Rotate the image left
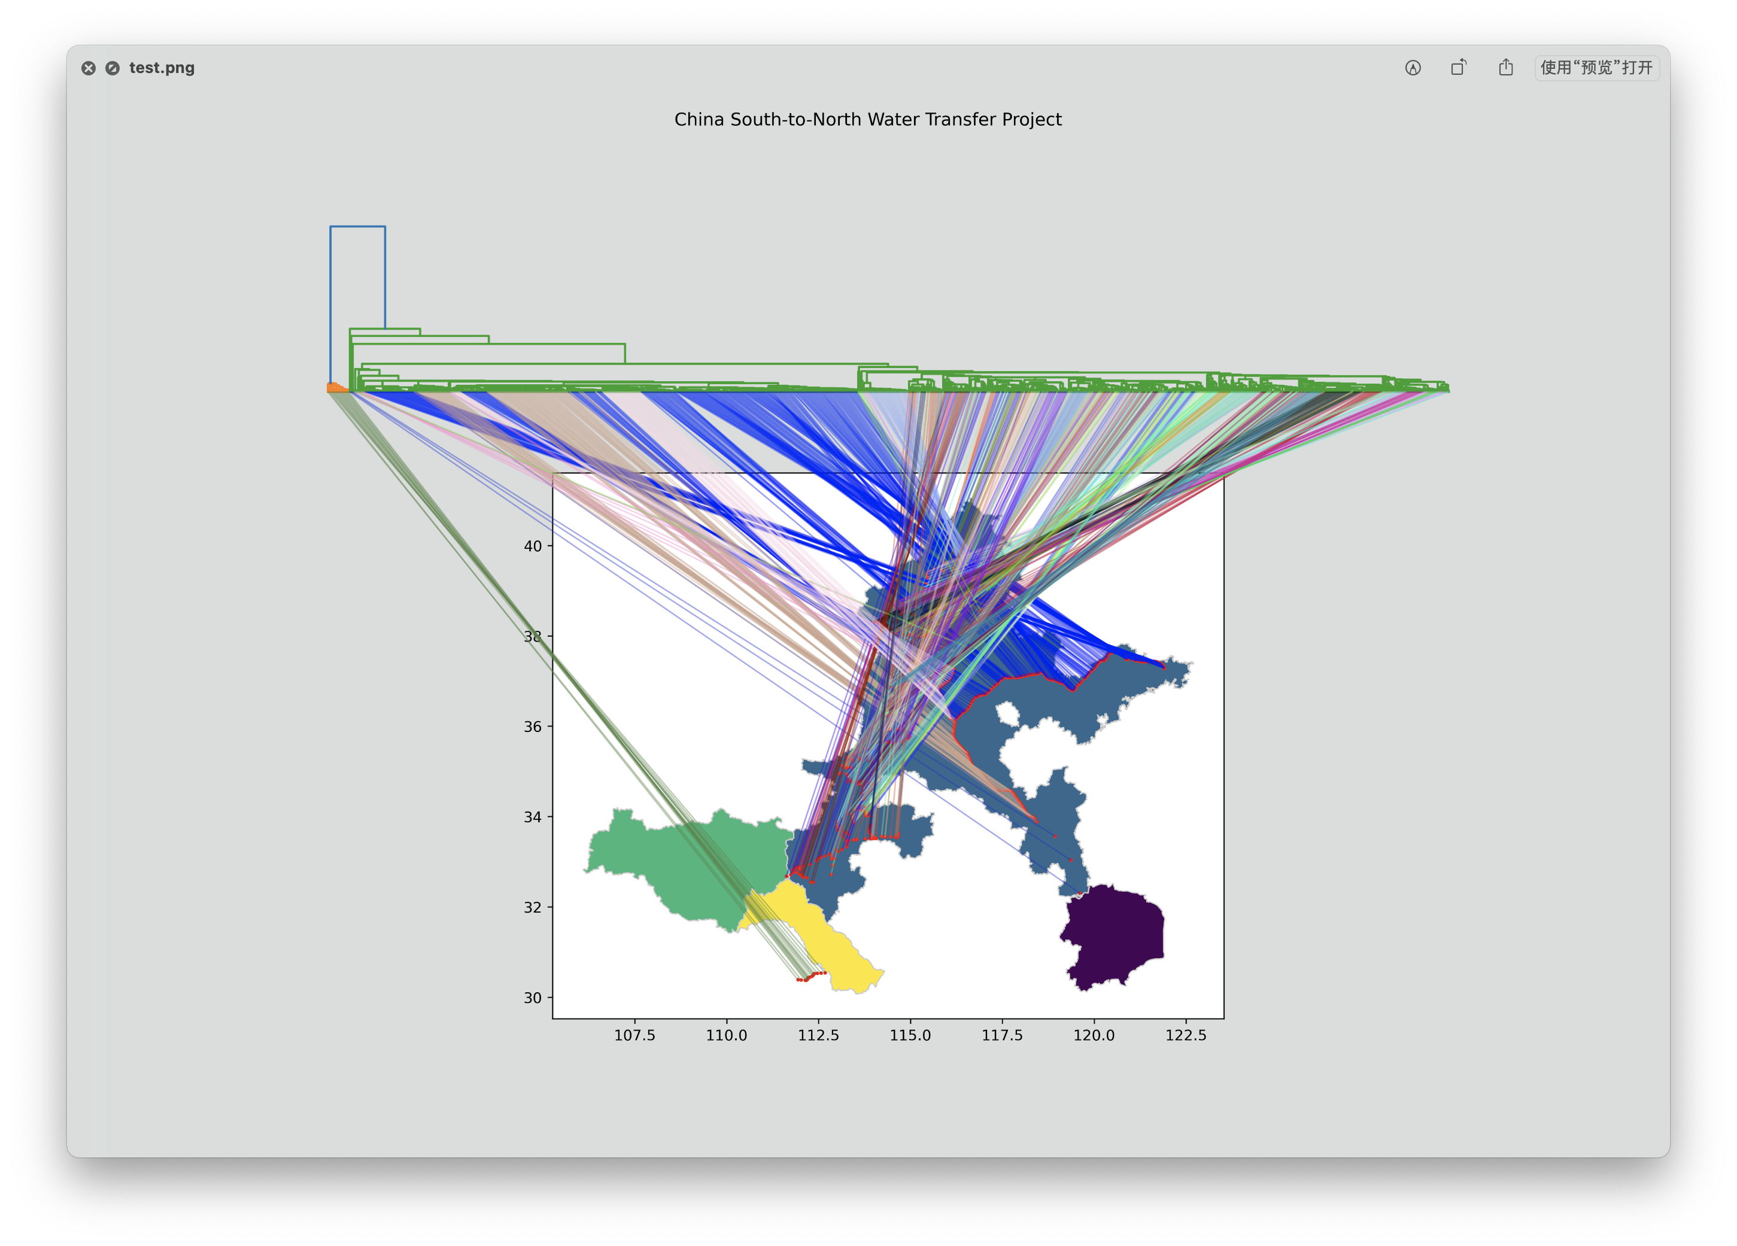Screen dimensions: 1737x1246 [x=1459, y=68]
